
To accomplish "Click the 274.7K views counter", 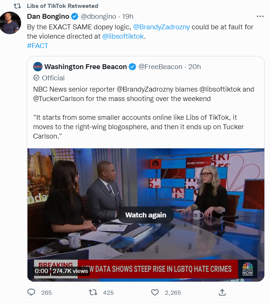I will click(x=70, y=271).
